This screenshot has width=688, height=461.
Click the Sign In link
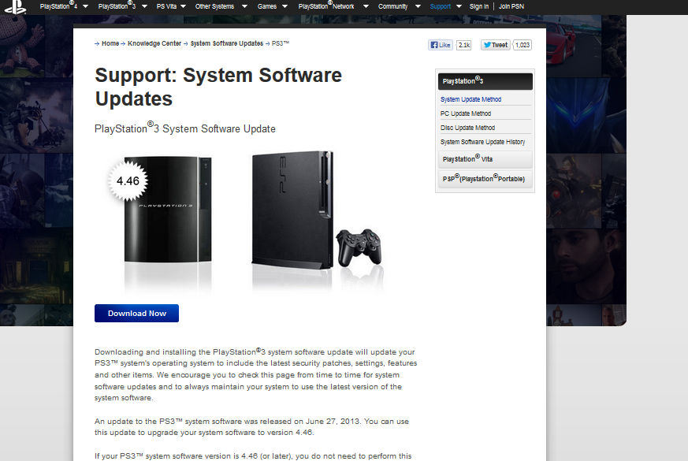[x=478, y=6]
